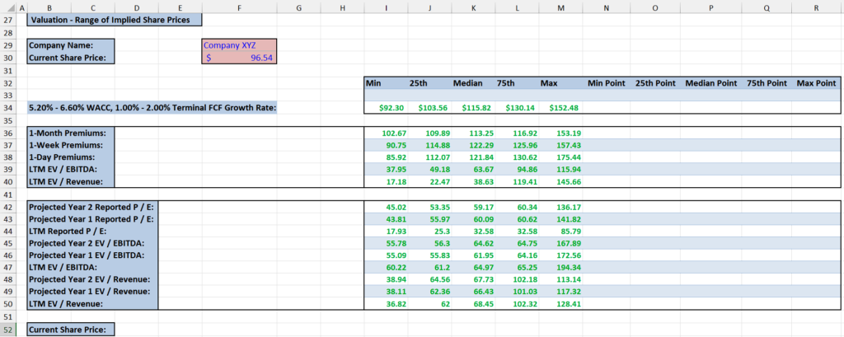Click the Min column heading

pyautogui.click(x=373, y=83)
